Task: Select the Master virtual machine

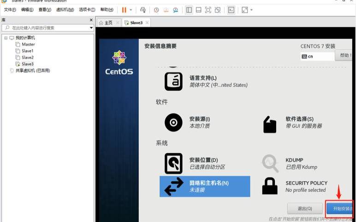Action: [x=28, y=44]
